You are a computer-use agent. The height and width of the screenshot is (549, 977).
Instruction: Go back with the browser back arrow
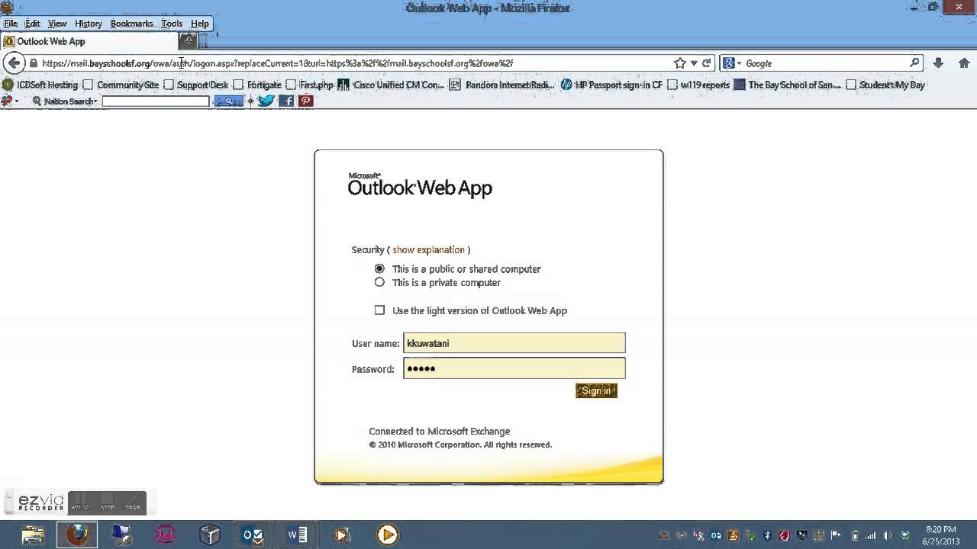pyautogui.click(x=14, y=63)
